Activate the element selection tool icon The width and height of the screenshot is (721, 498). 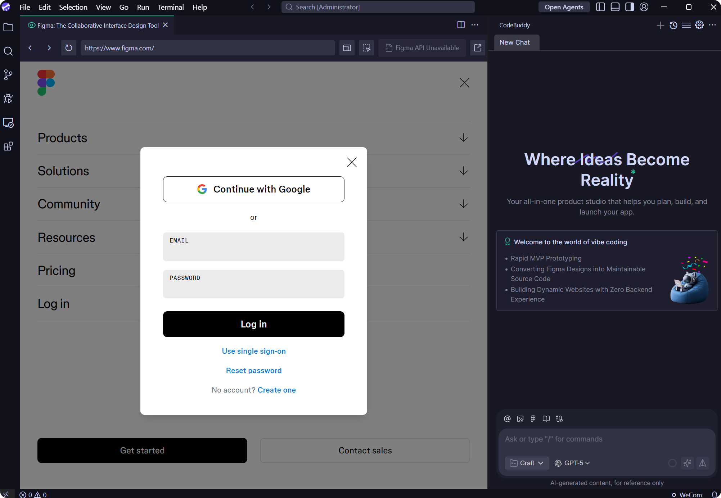point(366,48)
